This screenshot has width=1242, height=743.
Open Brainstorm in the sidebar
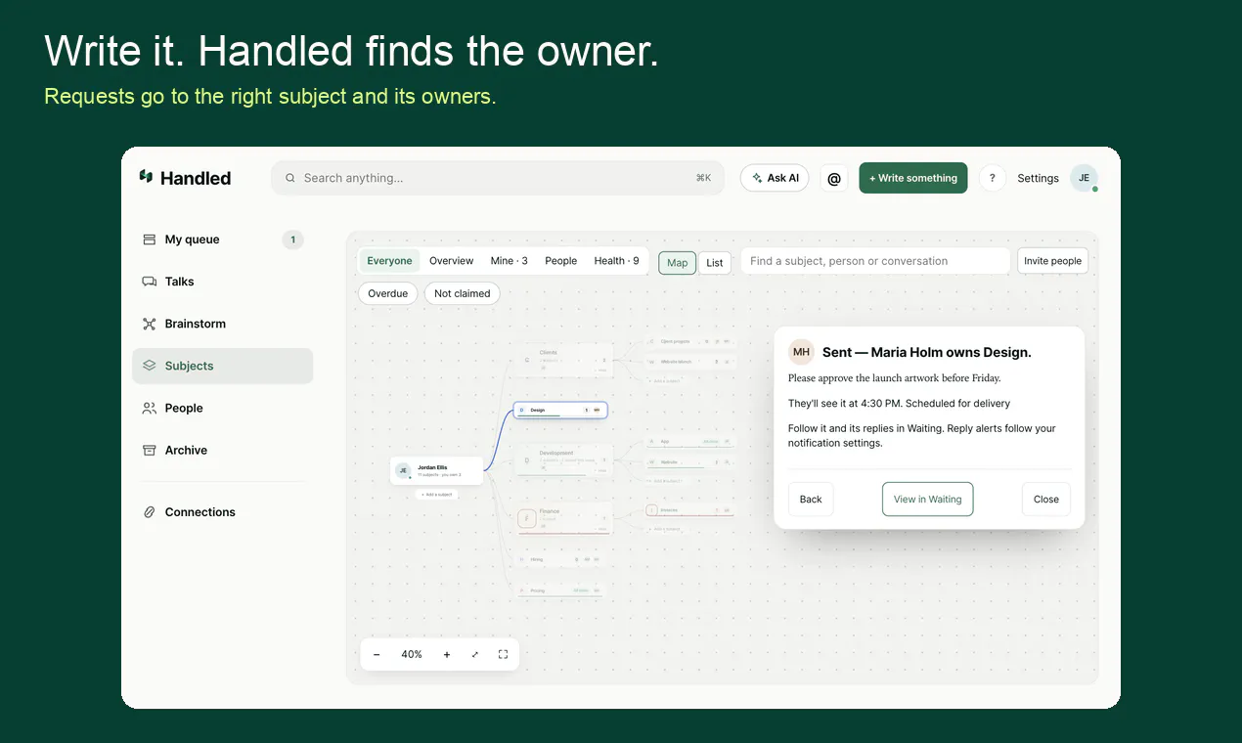[x=223, y=324]
